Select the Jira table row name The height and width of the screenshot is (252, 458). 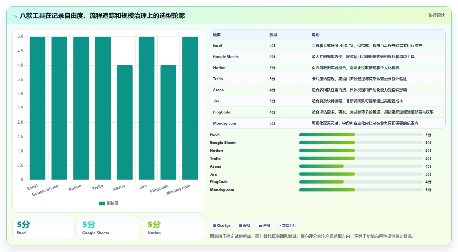[216, 101]
